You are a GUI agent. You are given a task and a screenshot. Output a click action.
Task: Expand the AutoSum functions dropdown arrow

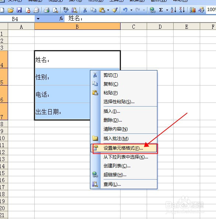(167, 10)
